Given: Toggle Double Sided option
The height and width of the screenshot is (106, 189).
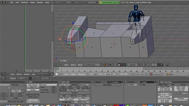Looking at the screenshot, I should 33,100.
